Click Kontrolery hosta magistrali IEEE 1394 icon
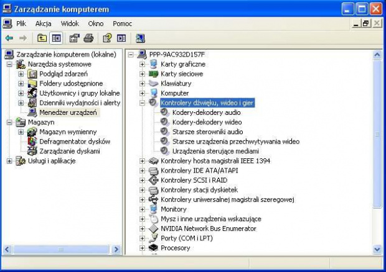Viewport: 386px width, 272px height. [x=153, y=161]
